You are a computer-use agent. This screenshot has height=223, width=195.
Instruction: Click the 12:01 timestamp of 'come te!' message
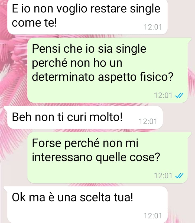153,27
